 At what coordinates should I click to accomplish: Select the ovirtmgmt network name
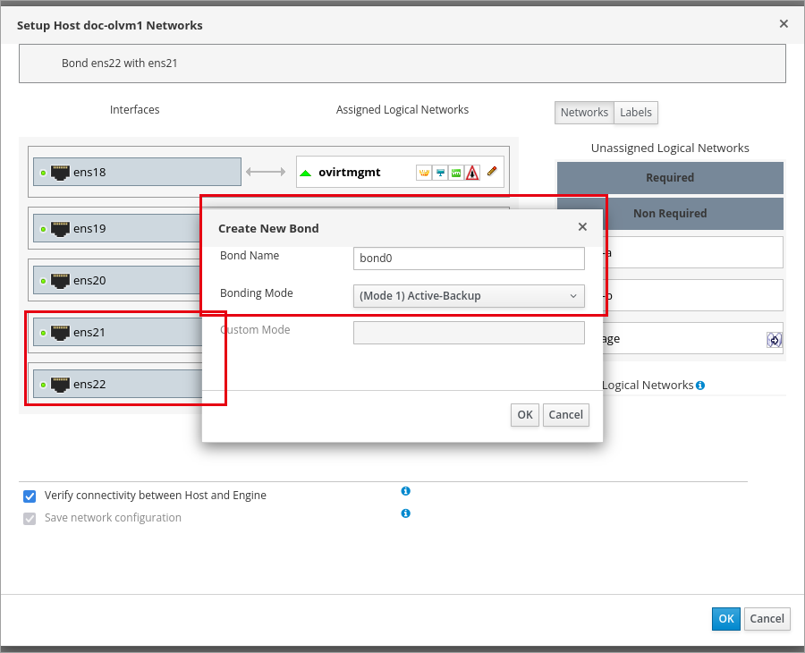click(x=350, y=173)
